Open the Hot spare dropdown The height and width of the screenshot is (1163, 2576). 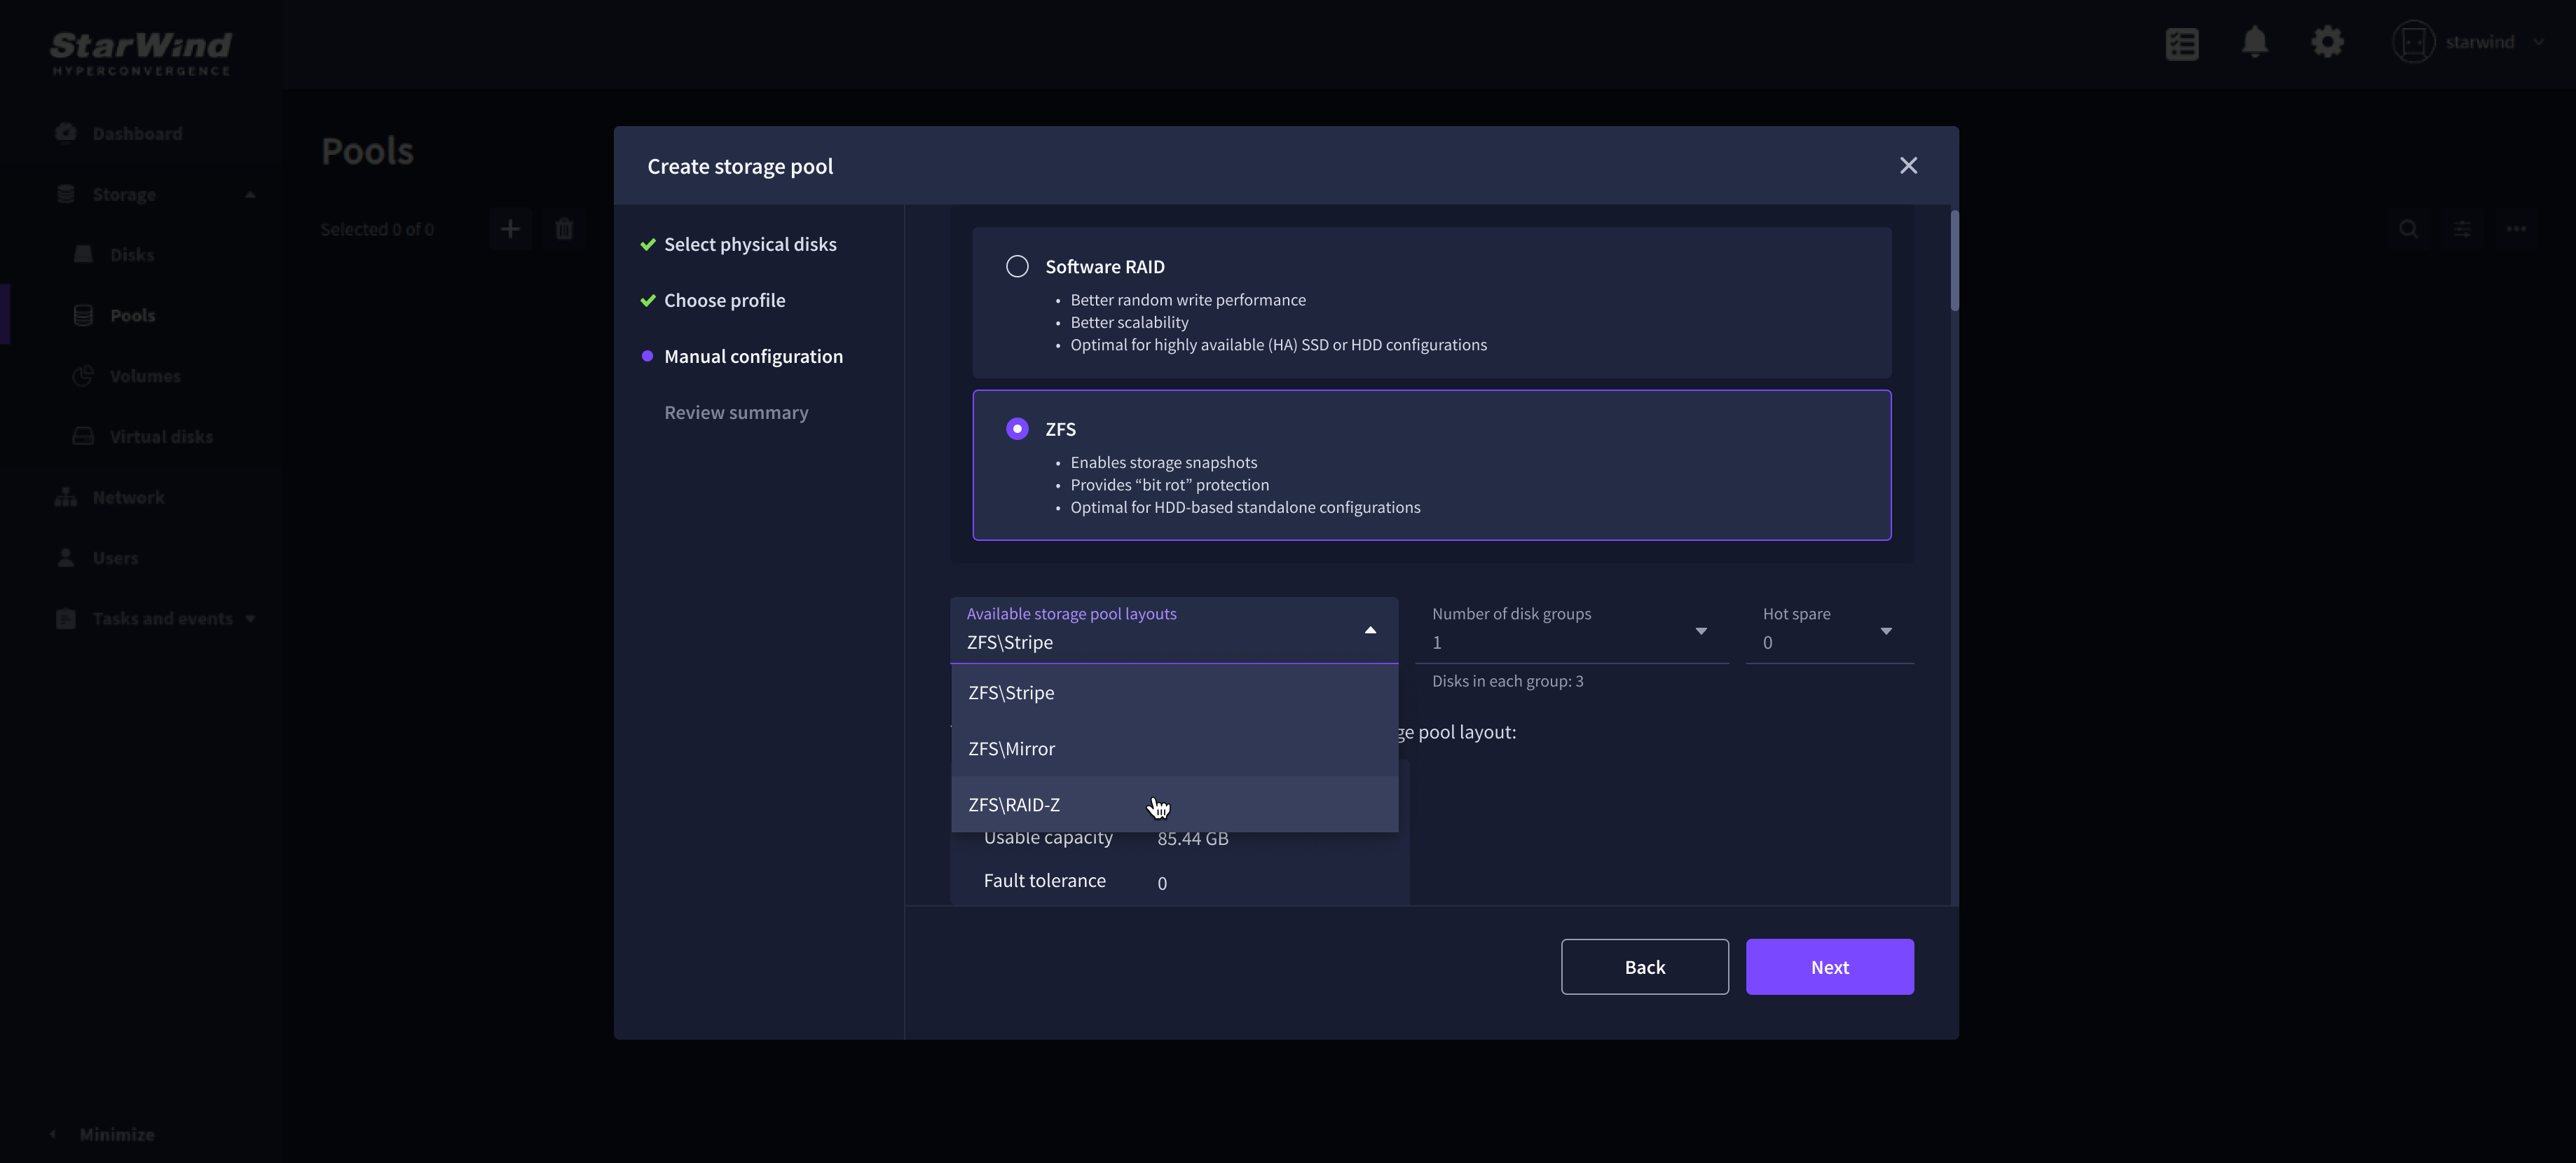1829,630
